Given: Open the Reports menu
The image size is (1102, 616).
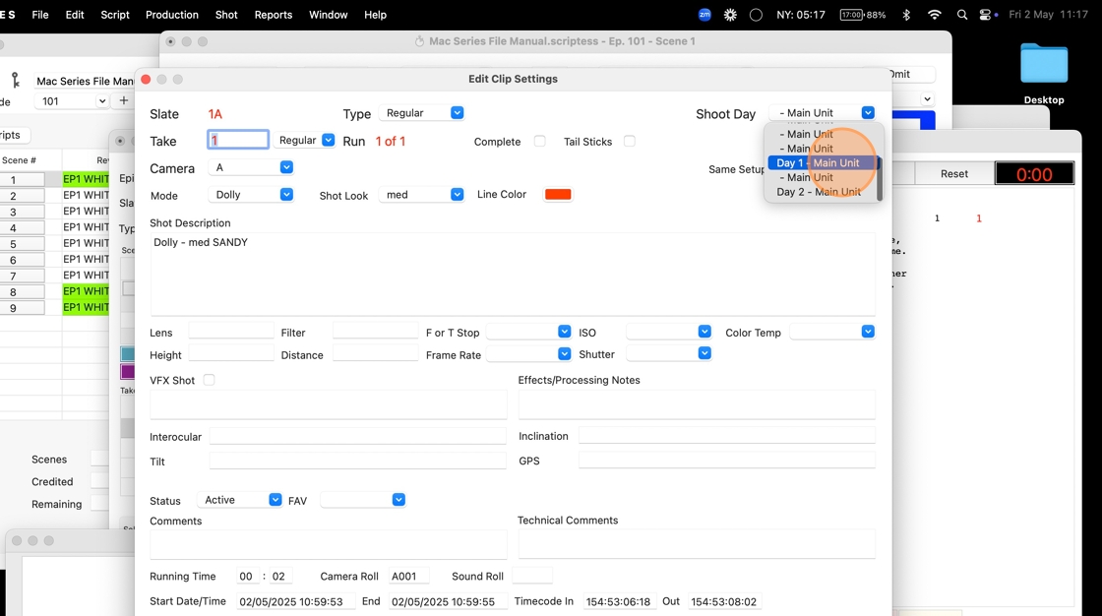Looking at the screenshot, I should point(274,14).
